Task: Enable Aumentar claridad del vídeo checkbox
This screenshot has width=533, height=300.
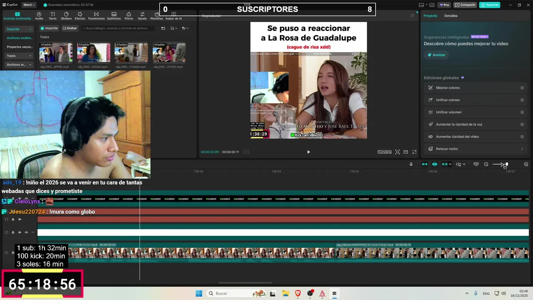Action: (x=522, y=137)
